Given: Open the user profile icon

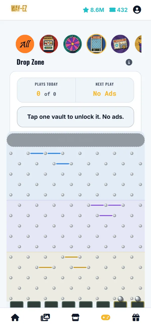Looking at the screenshot, I should [137, 10].
